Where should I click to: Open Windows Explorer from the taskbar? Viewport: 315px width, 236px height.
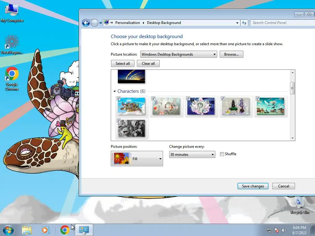(x=27, y=230)
